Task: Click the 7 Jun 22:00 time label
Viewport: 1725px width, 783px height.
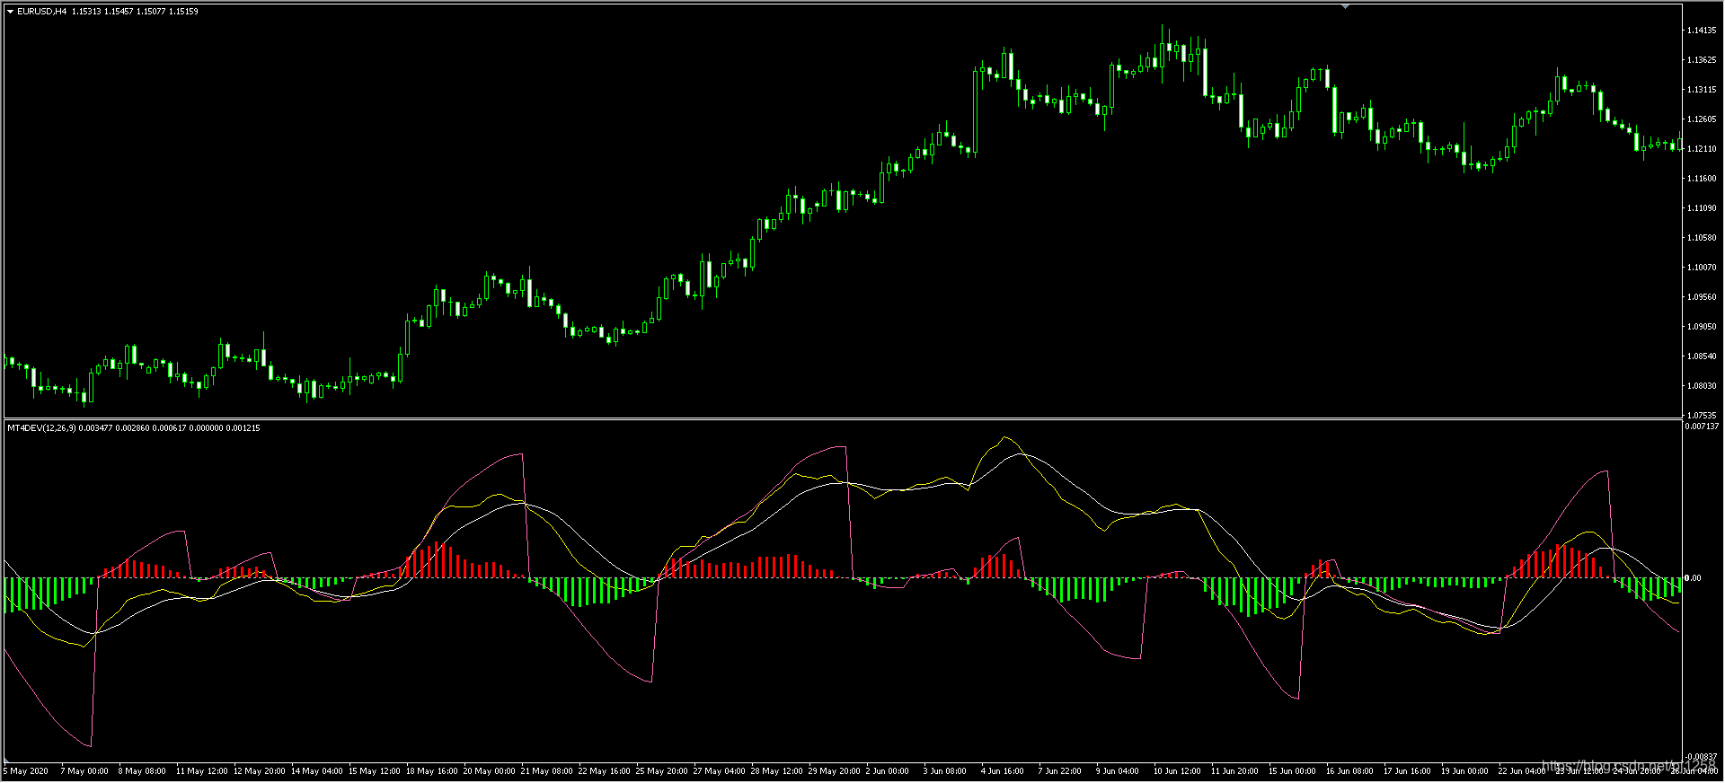Action: (1060, 771)
